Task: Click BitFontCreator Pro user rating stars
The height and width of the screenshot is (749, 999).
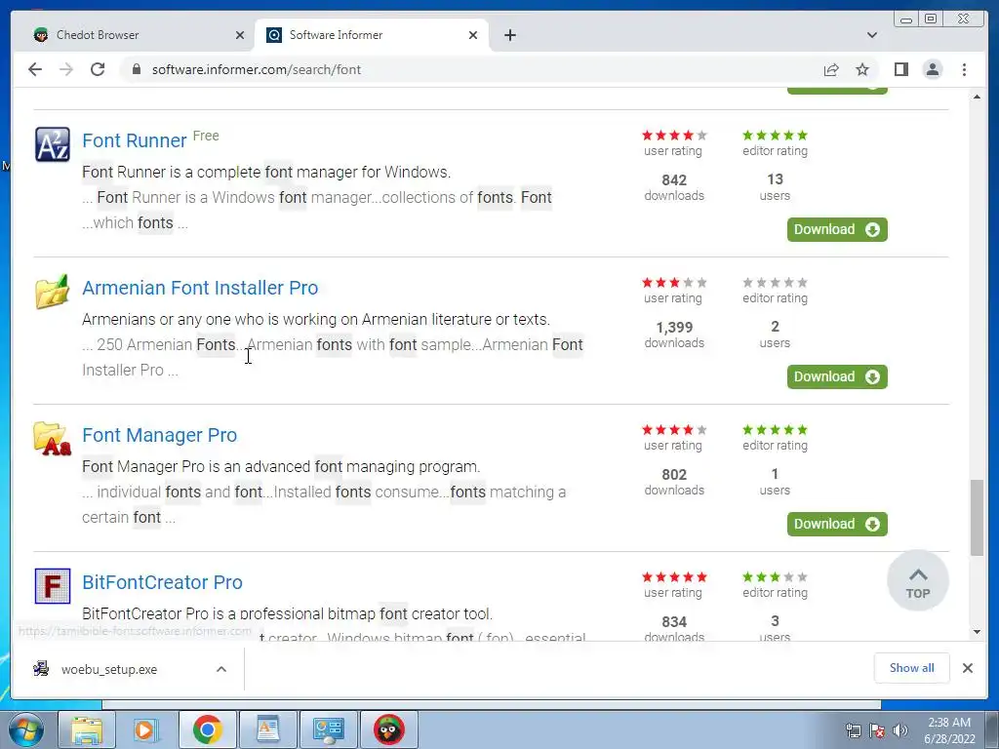Action: click(674, 576)
